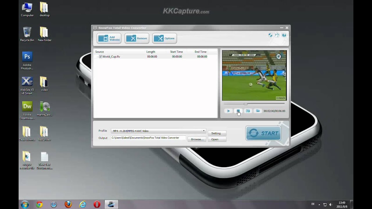Click the End Time column header
372x209 pixels.
click(x=201, y=52)
